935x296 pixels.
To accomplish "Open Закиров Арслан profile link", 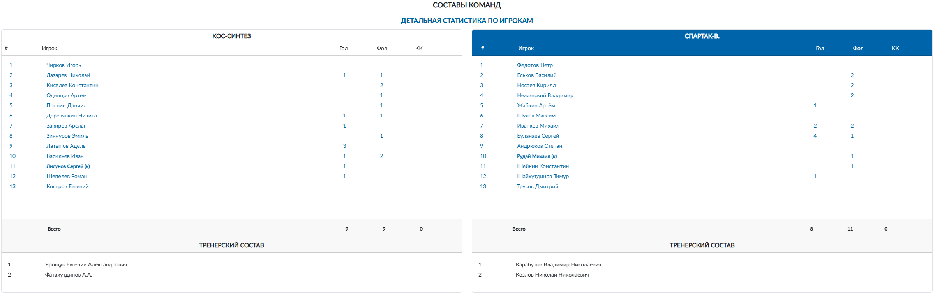I will 67,126.
